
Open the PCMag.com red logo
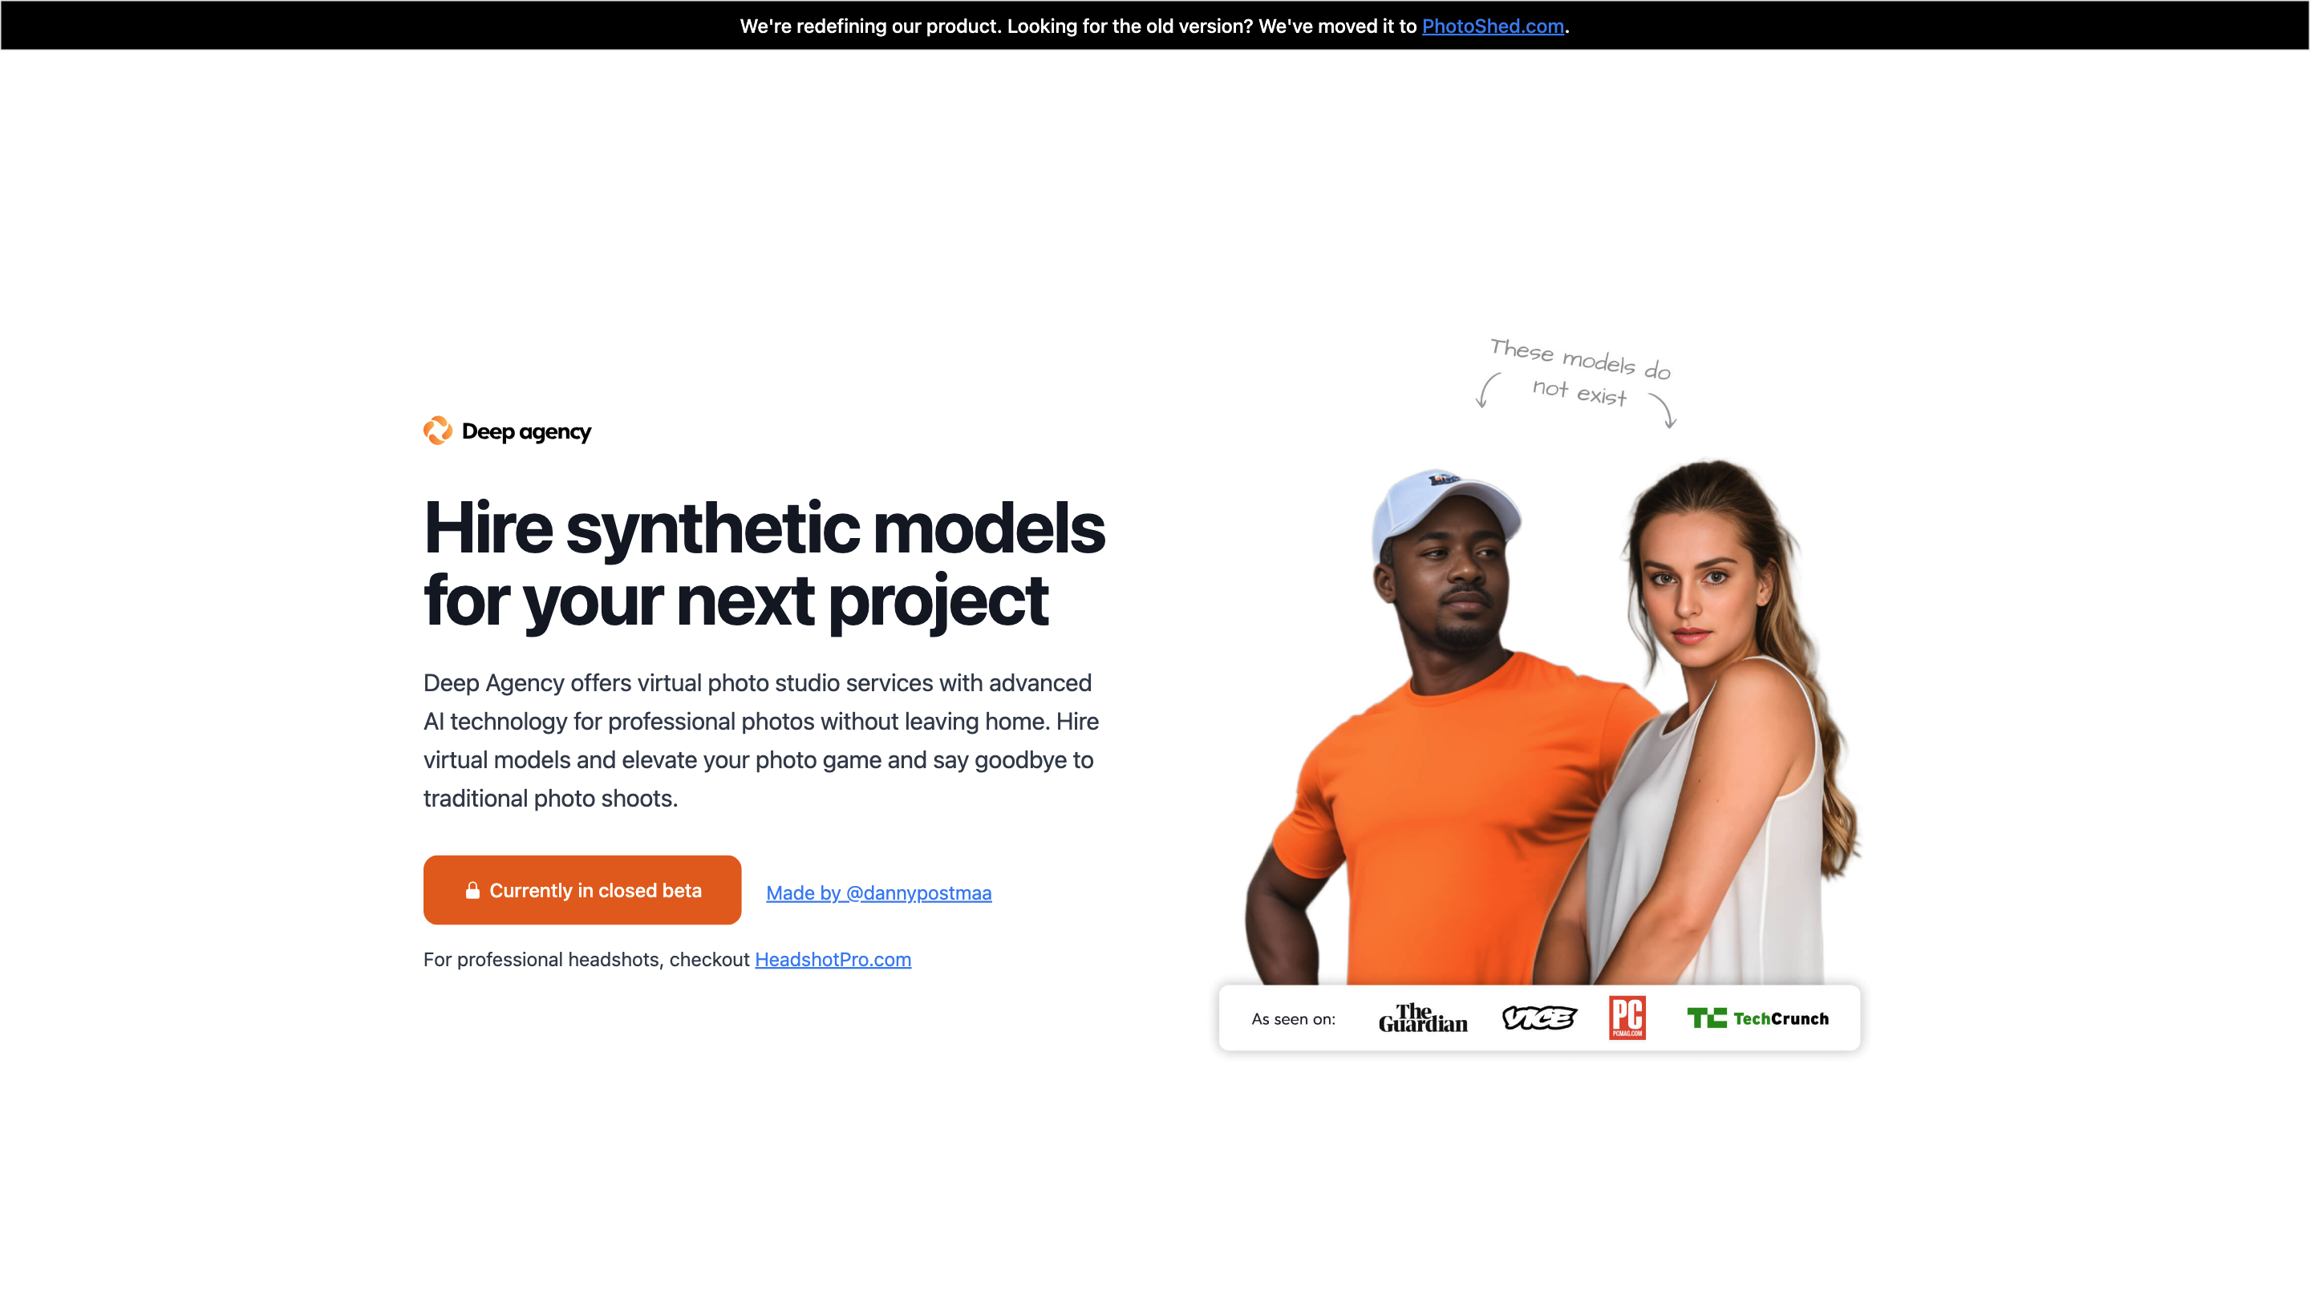click(x=1629, y=1018)
